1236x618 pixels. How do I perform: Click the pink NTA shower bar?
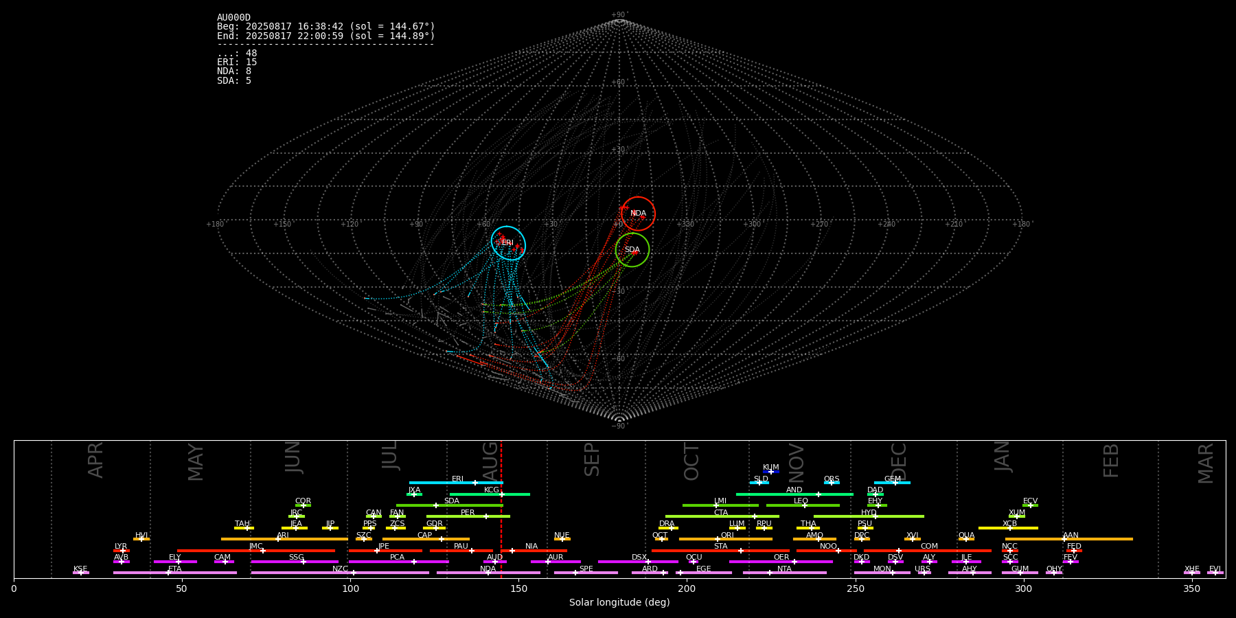coord(784,573)
